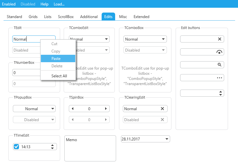Image resolution: width=238 pixels, height=164 pixels.
Task: Increase TSpinBox value with right arrow
Action: [x=106, y=109]
